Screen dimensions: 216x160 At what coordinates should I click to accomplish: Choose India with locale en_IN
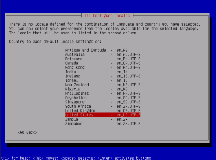pos(103,72)
